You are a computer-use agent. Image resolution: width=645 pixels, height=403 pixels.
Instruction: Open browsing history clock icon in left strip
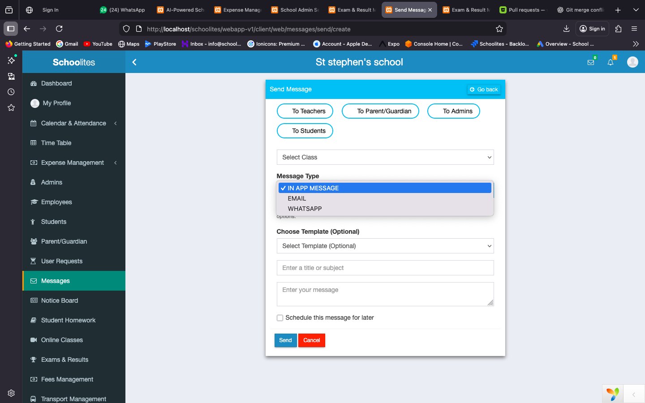(11, 91)
